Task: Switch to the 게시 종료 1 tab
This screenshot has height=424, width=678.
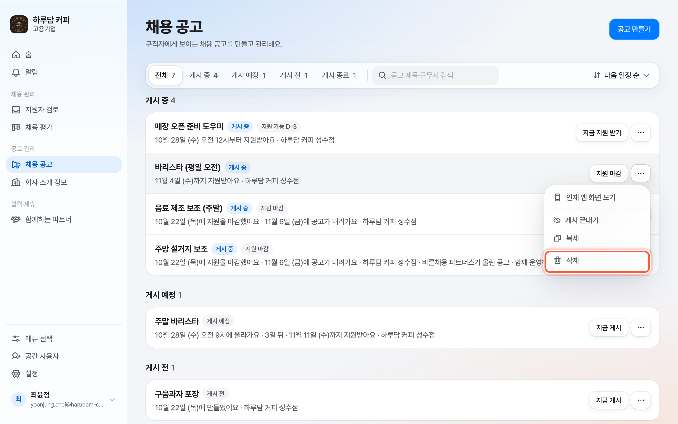Action: tap(339, 75)
